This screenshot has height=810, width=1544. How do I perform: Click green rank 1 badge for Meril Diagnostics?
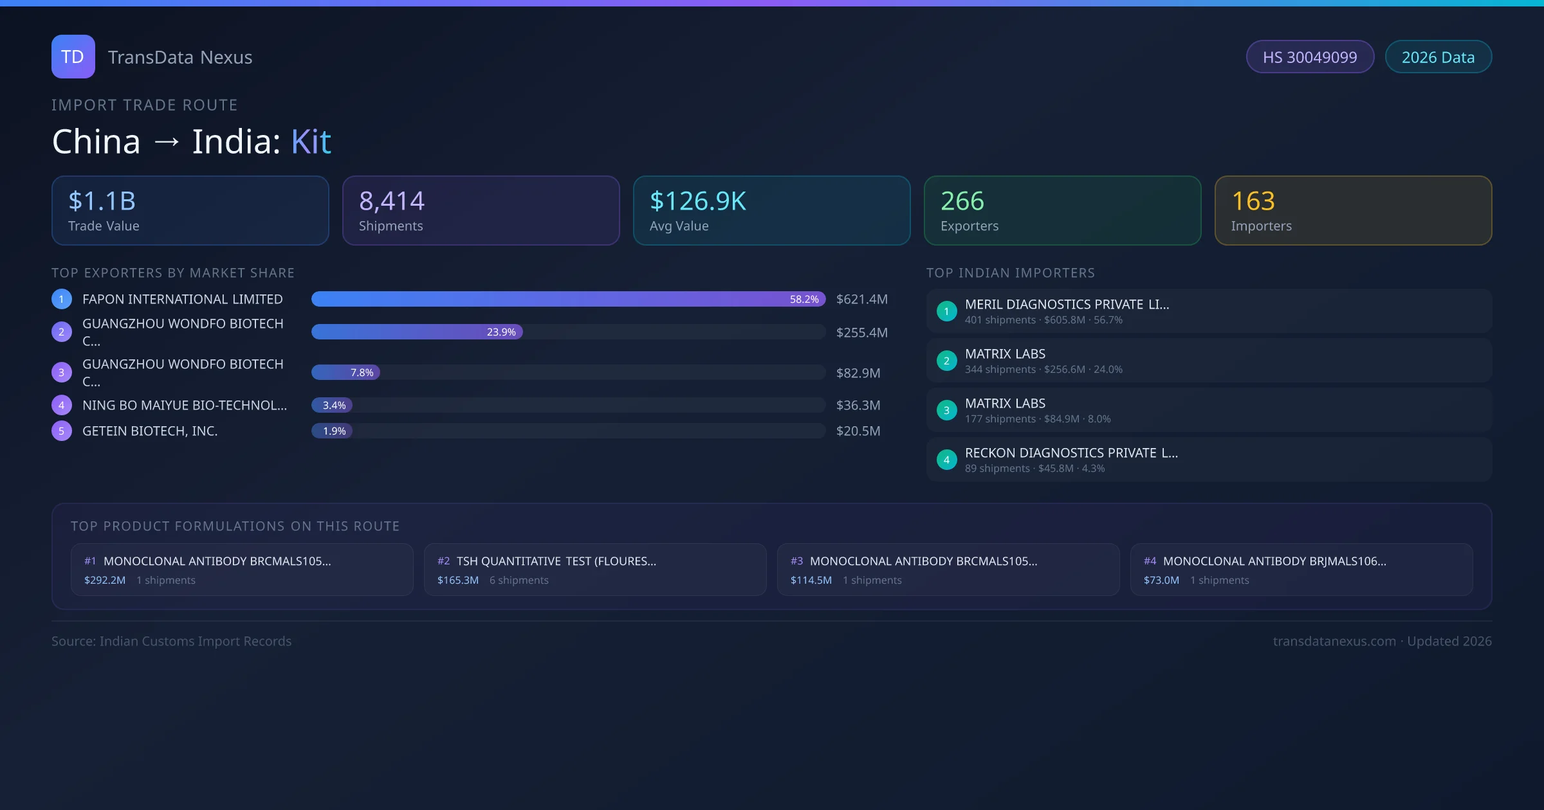pos(946,311)
